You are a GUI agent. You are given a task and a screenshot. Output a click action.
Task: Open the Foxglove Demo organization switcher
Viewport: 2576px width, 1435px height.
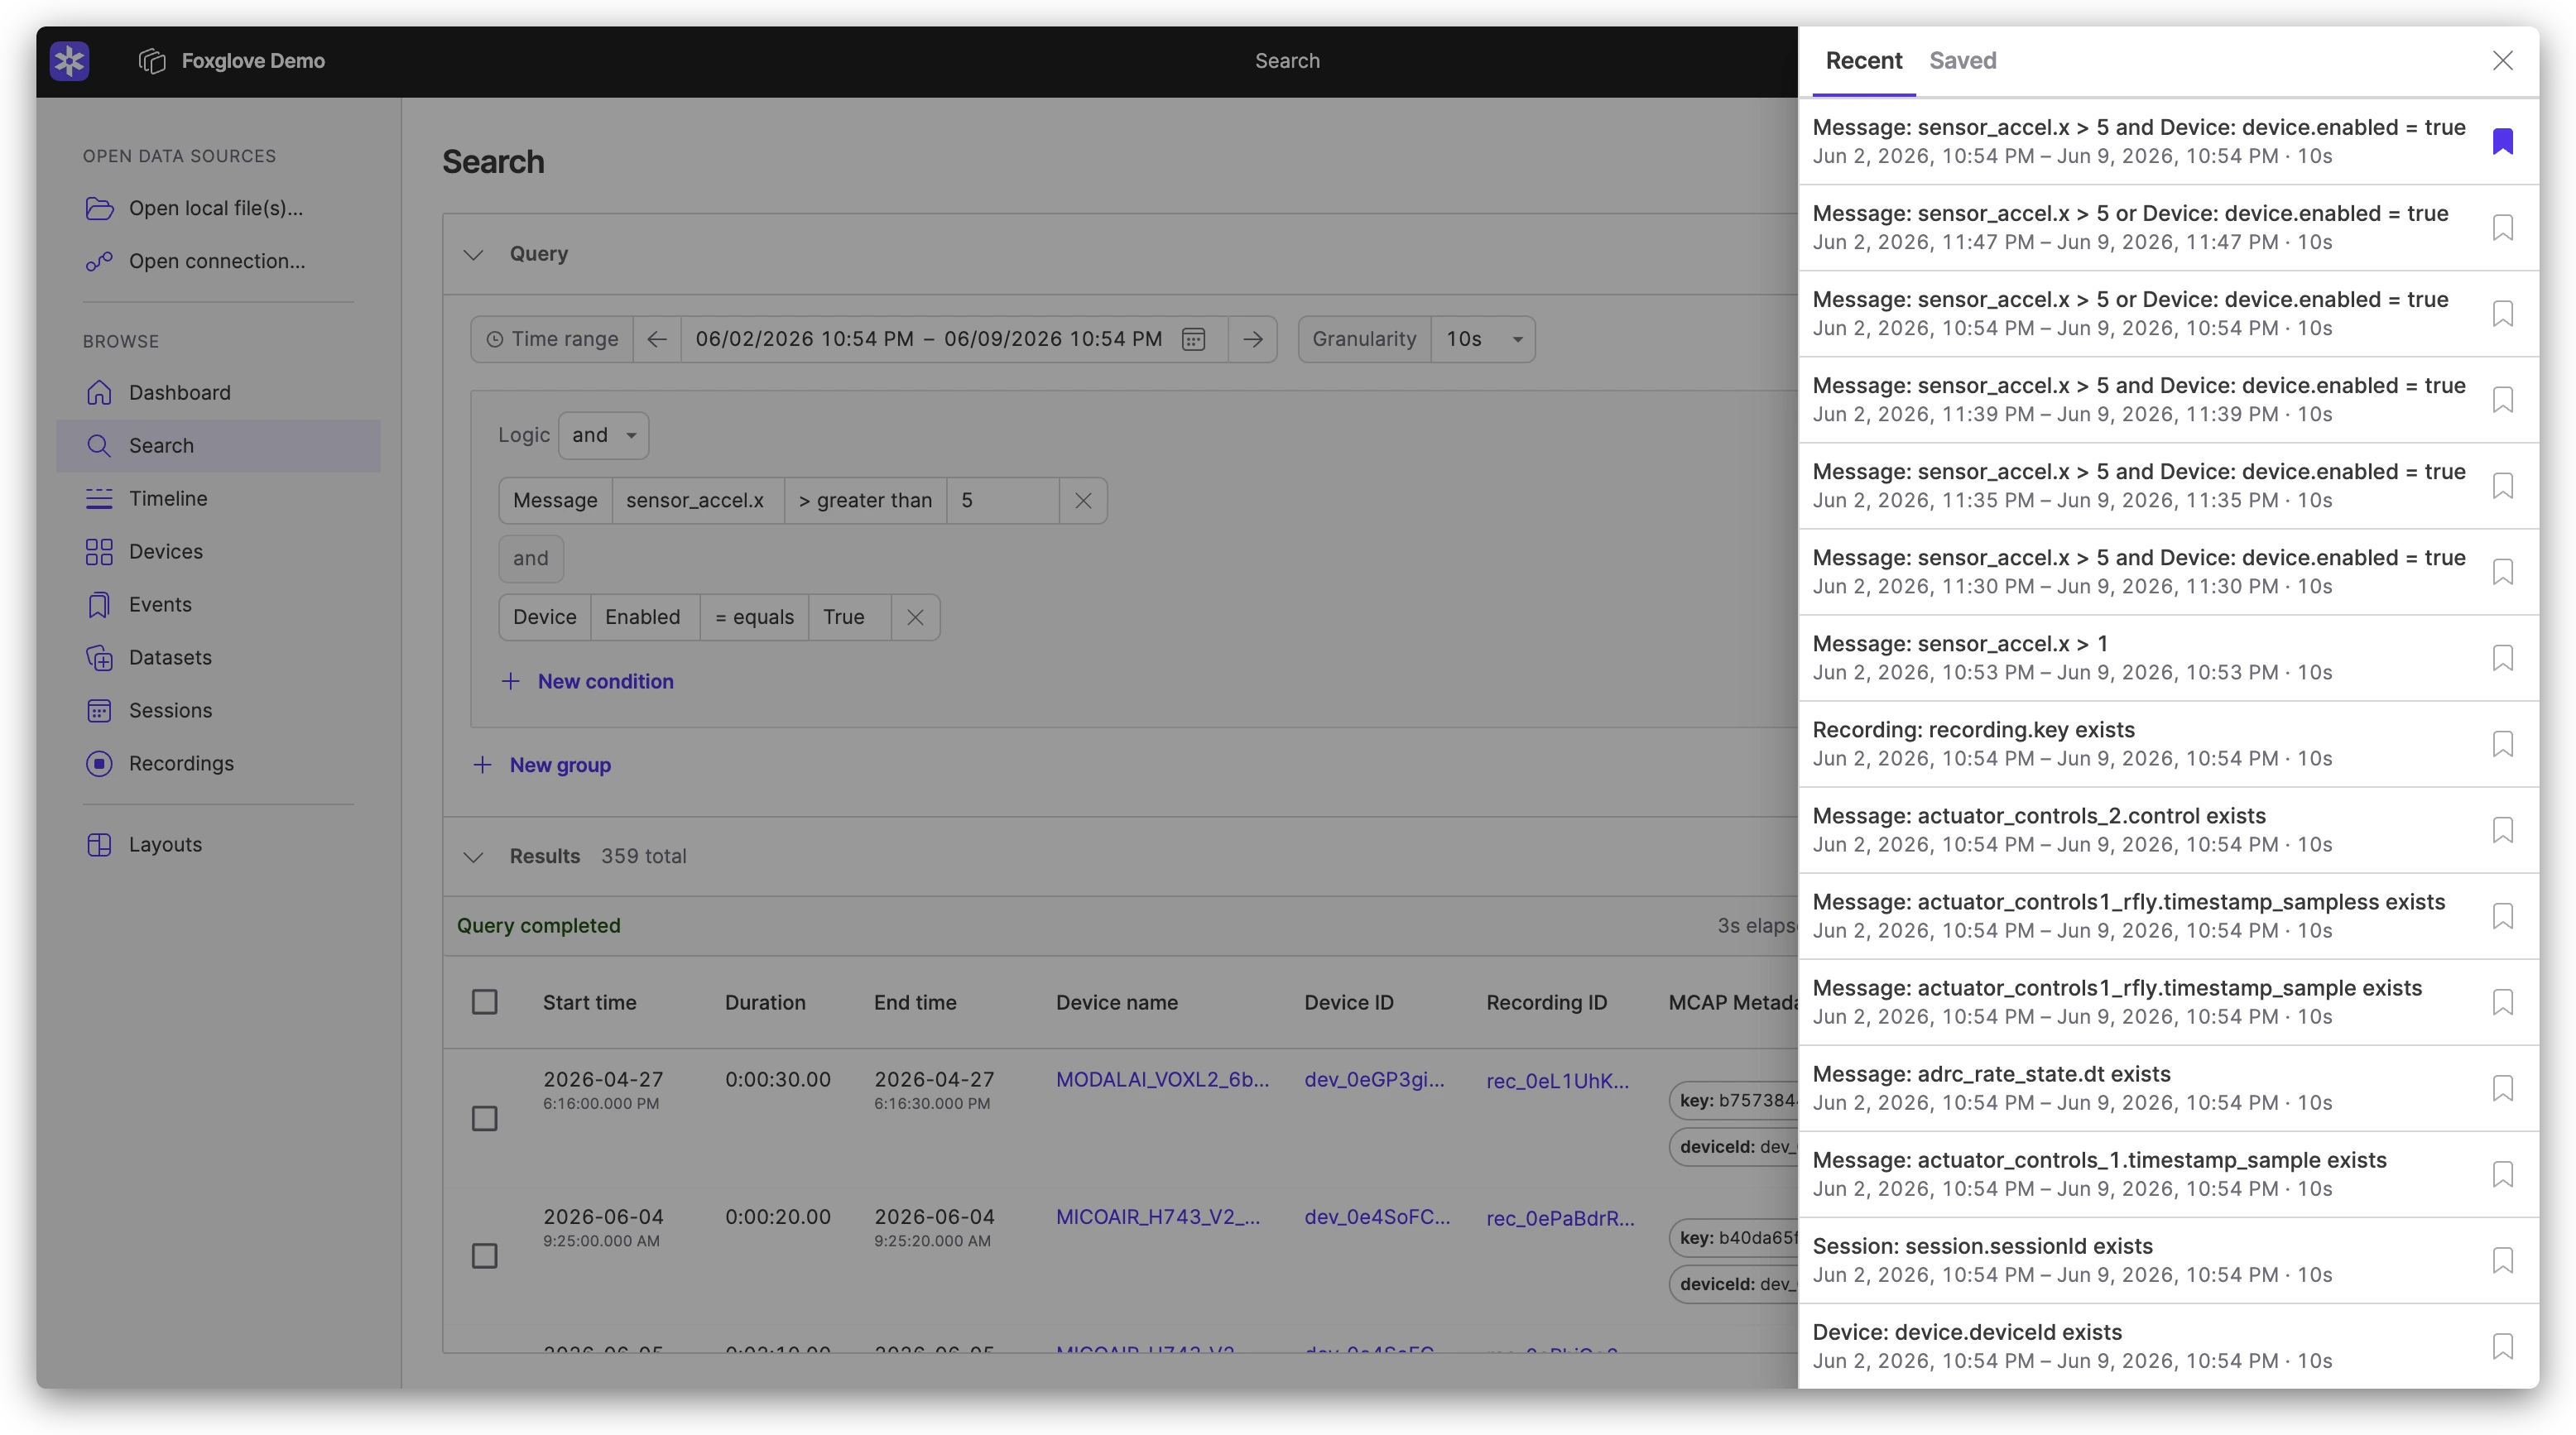(232, 61)
